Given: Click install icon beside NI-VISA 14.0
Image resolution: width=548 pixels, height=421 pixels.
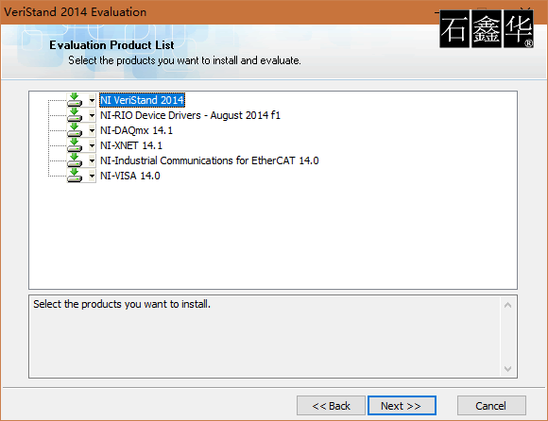Looking at the screenshot, I should click(x=75, y=176).
